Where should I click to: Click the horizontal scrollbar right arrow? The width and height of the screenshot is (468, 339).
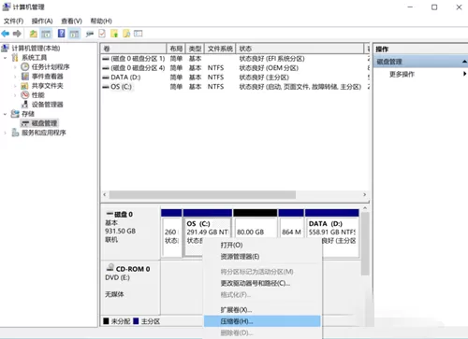(364, 195)
